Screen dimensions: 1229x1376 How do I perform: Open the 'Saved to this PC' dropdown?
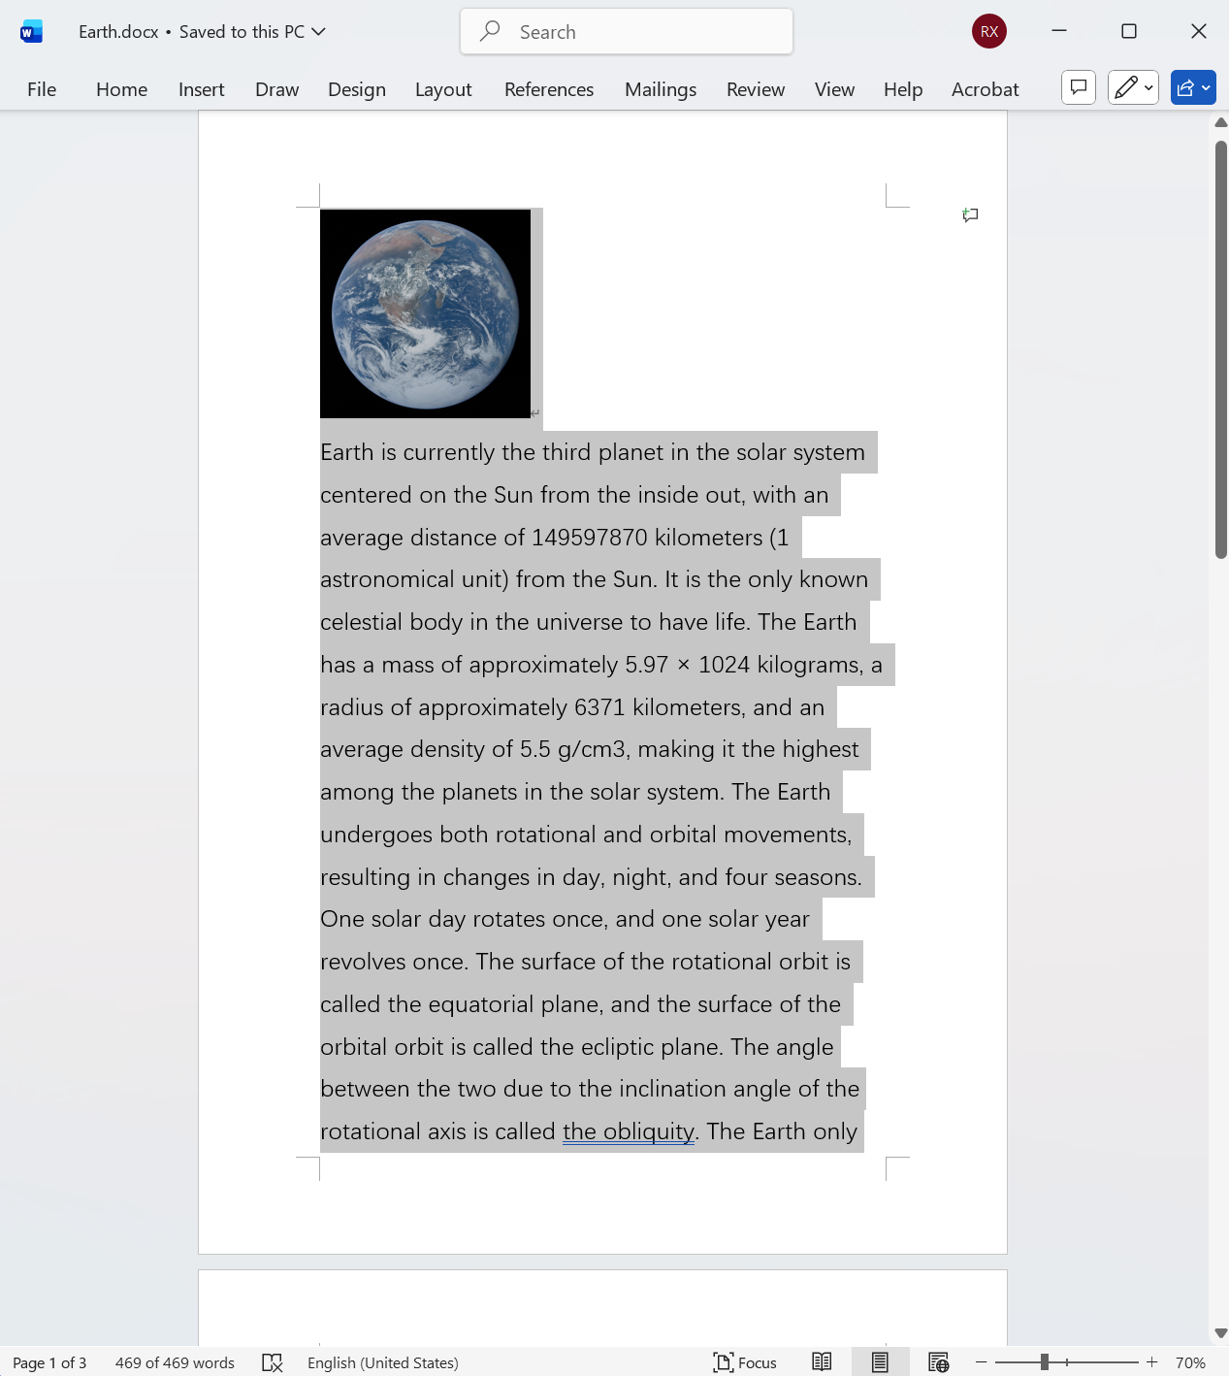click(318, 31)
